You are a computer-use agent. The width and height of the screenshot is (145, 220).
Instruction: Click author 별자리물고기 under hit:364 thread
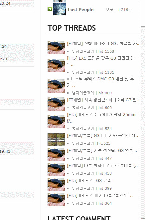click(83, 203)
